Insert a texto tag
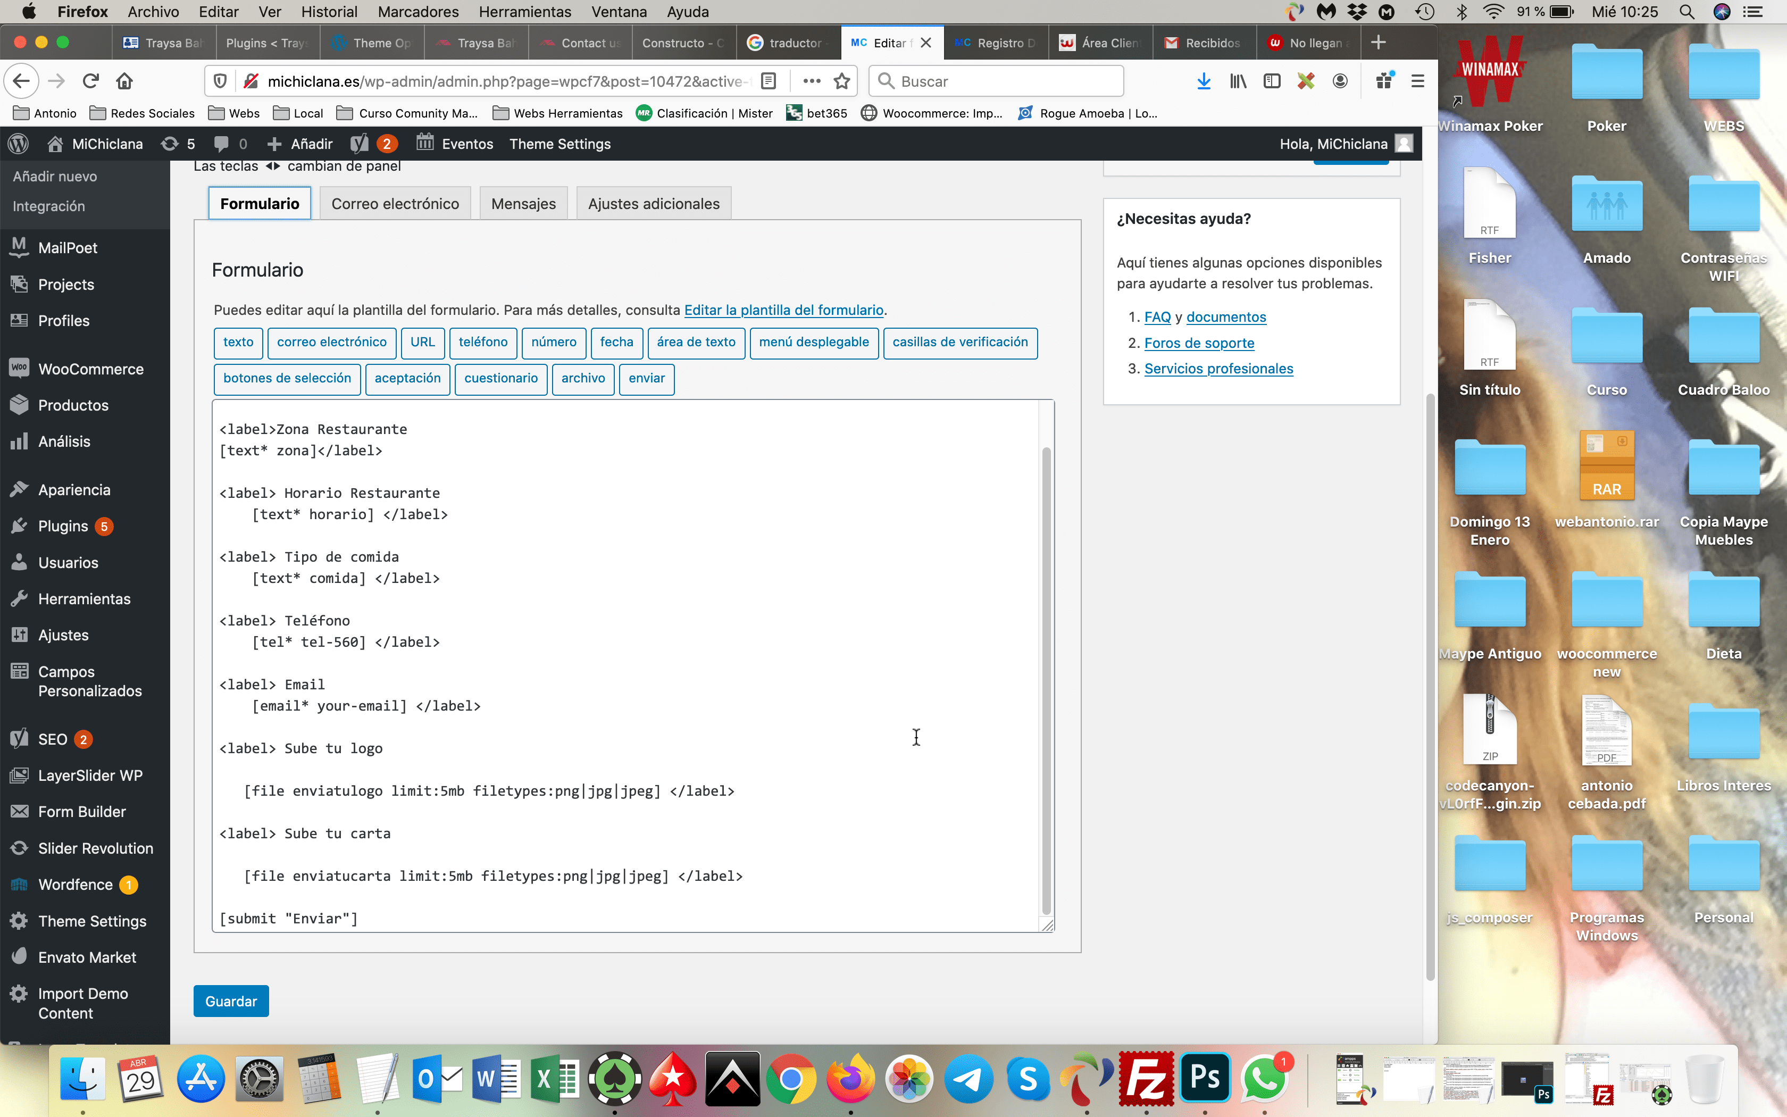1787x1117 pixels. (238, 342)
